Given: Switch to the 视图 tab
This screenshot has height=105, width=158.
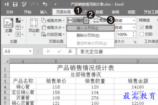Looking at the screenshot, I should 131,12.
